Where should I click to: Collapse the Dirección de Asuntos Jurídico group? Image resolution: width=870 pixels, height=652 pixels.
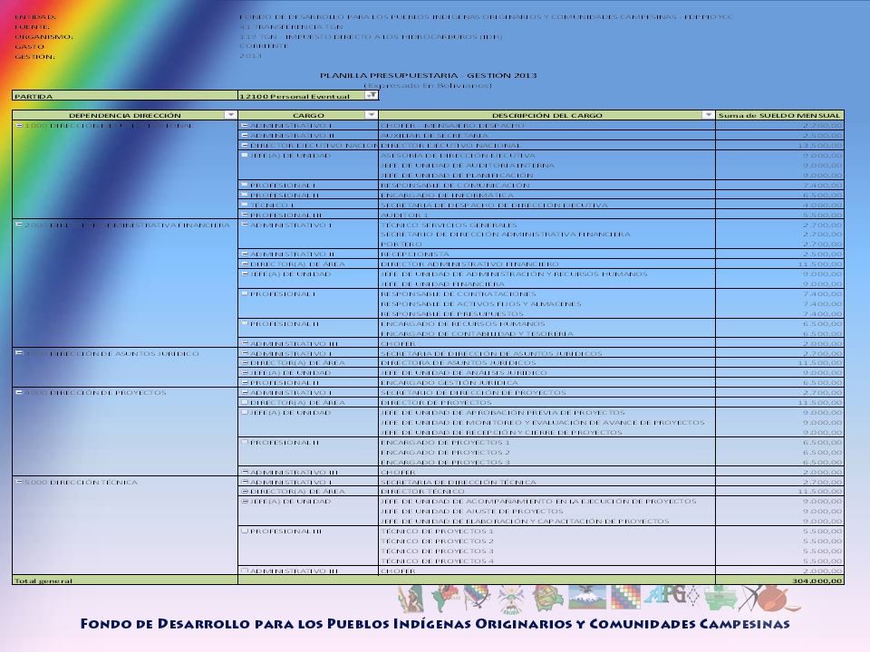coord(19,352)
